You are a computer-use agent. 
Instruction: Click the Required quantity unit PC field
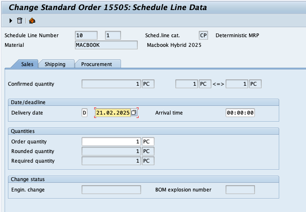tap(148, 161)
